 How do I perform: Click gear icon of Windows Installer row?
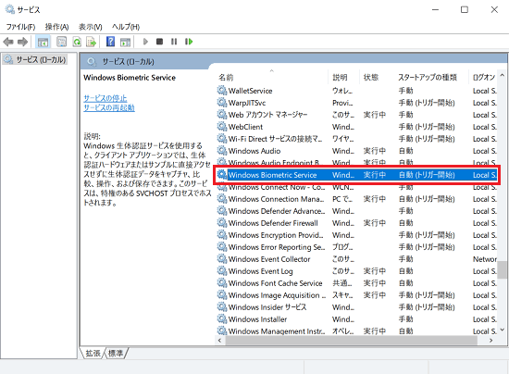point(222,319)
